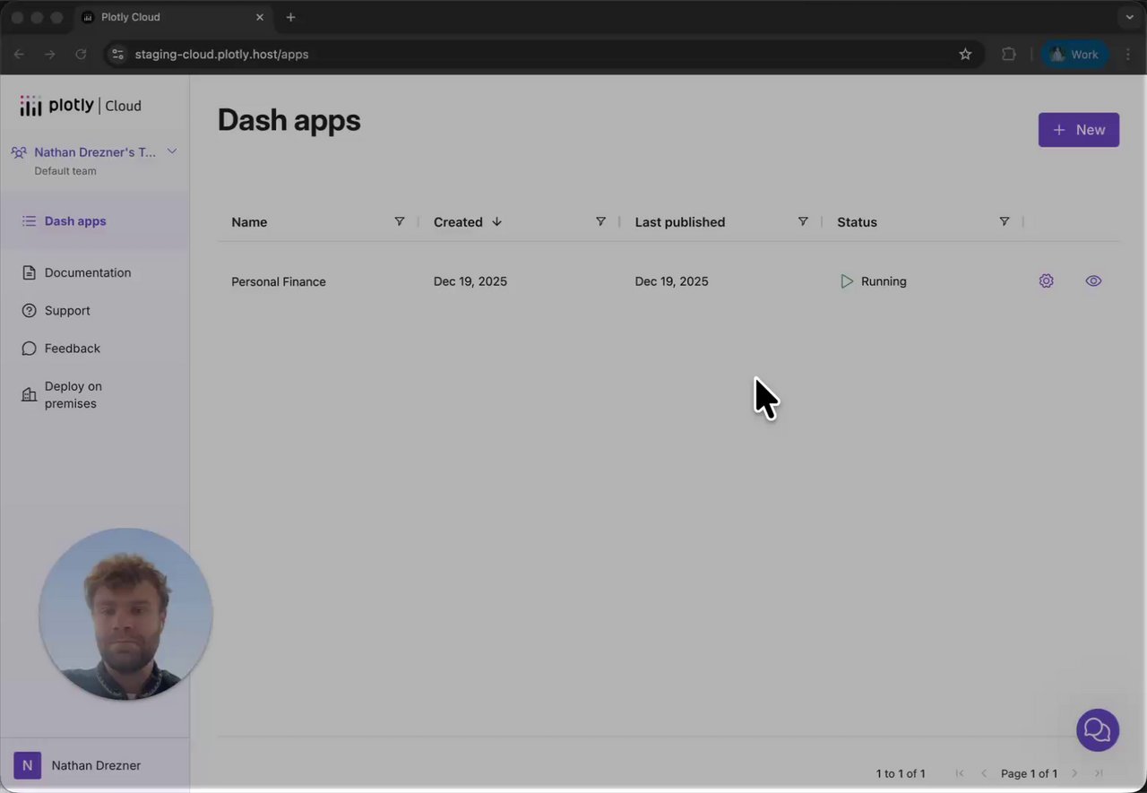Open the chat support bubble
Screen dimensions: 1147x793
(x=1098, y=729)
